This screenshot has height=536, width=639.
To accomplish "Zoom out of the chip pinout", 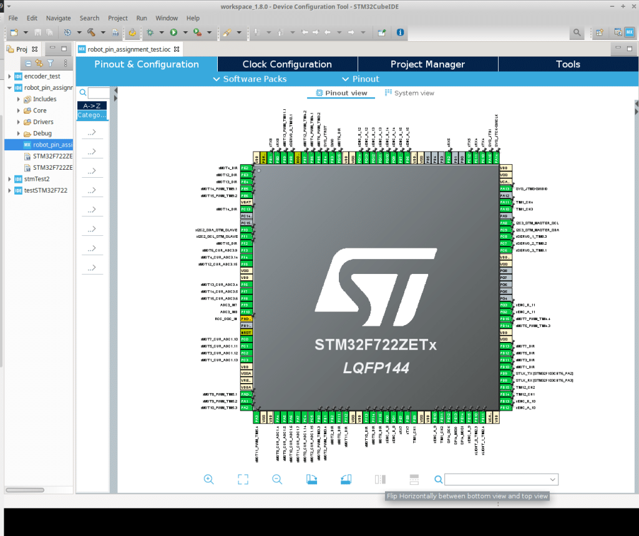I will tap(277, 479).
